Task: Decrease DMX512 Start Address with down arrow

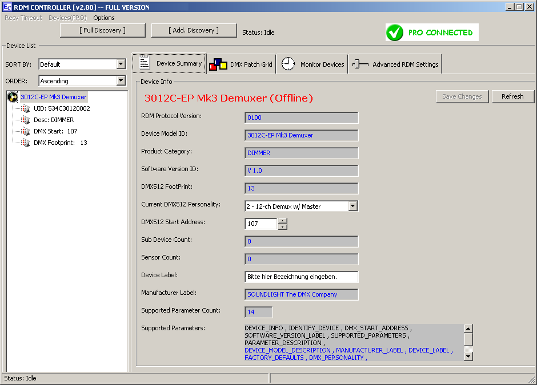Action: (x=282, y=226)
